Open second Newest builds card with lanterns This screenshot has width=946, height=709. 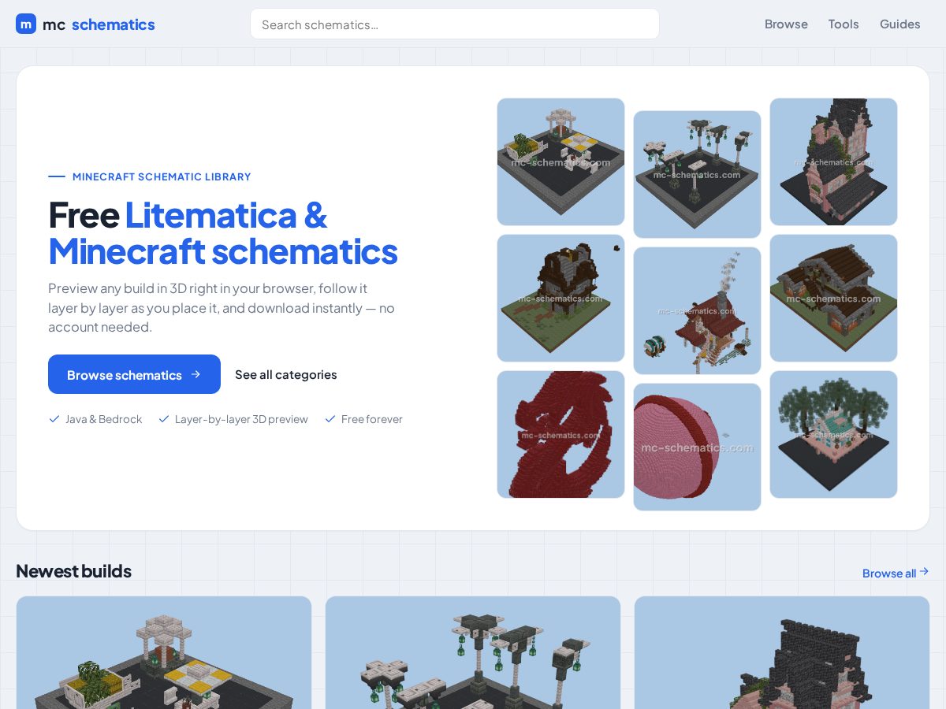click(x=473, y=653)
